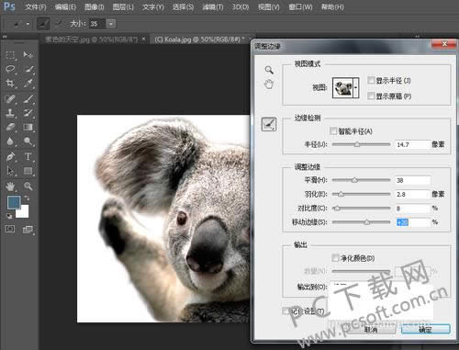
Task: Select the Healing Brush tool
Action: (10, 99)
